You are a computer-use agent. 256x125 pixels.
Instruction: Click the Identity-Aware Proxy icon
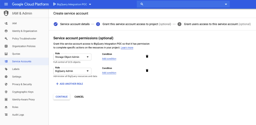point(6,99)
